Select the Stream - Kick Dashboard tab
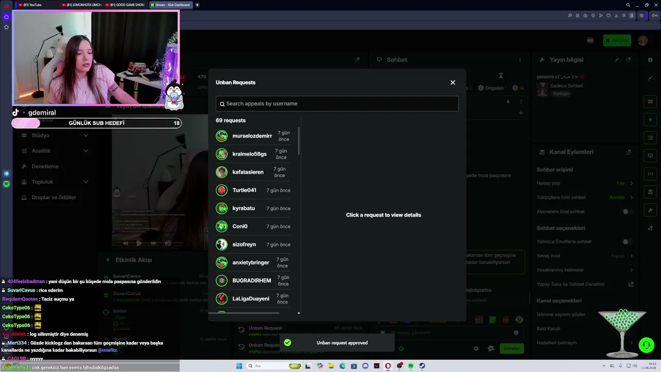This screenshot has height=372, width=661. click(x=170, y=5)
